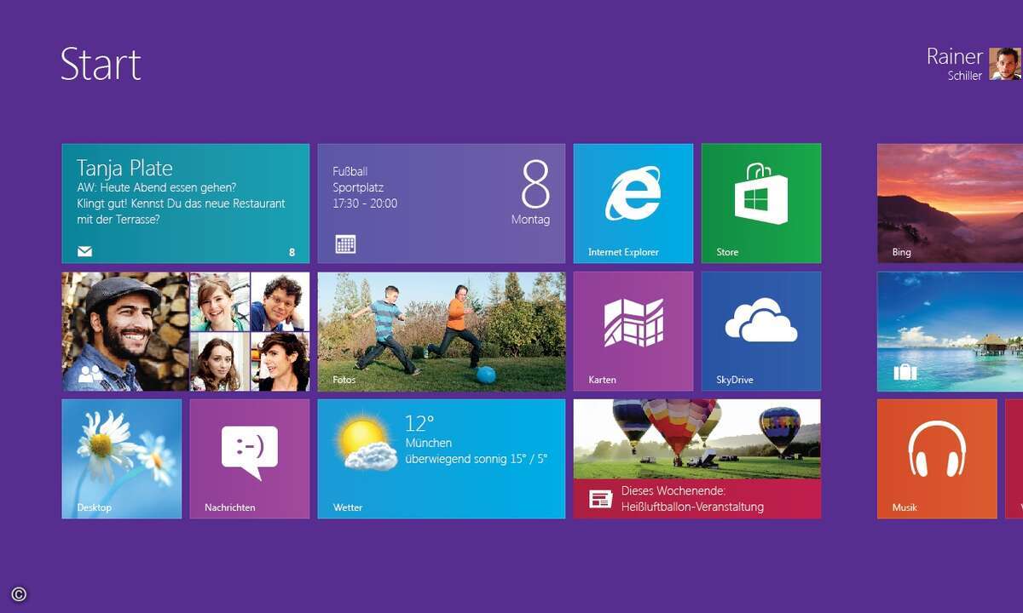Open the SkyDrive cloud tile
This screenshot has height=613, width=1023.
(761, 331)
